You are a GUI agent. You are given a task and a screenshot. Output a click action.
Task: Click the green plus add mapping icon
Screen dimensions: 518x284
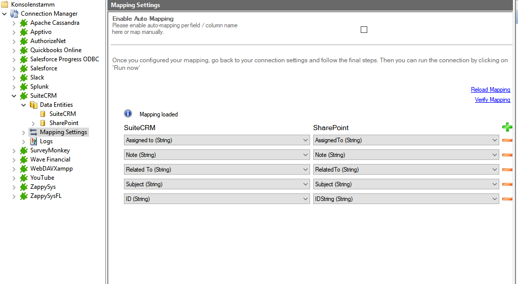507,127
